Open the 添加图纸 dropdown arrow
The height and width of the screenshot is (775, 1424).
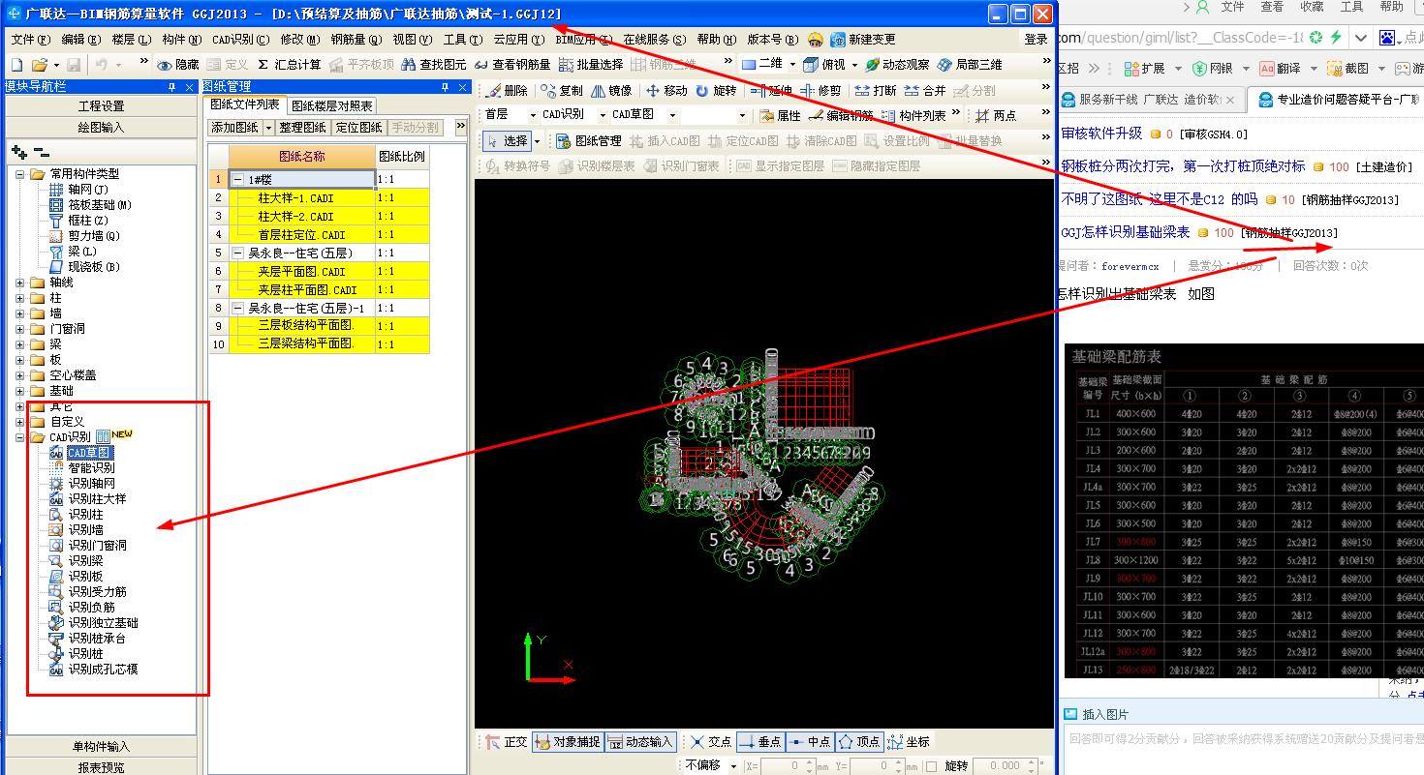[x=268, y=128]
